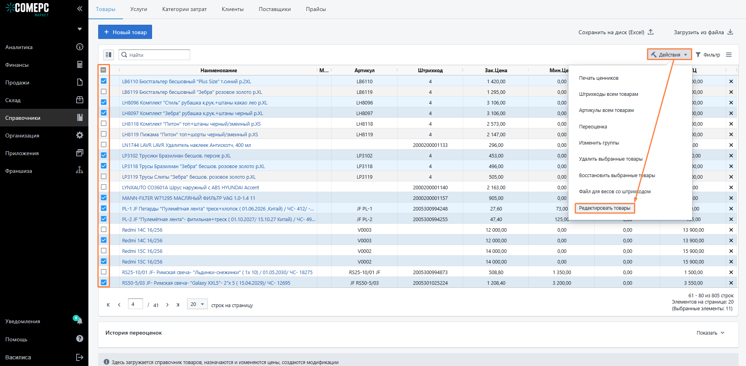Open the rows-per-page dropdown showing 20

[x=197, y=304]
